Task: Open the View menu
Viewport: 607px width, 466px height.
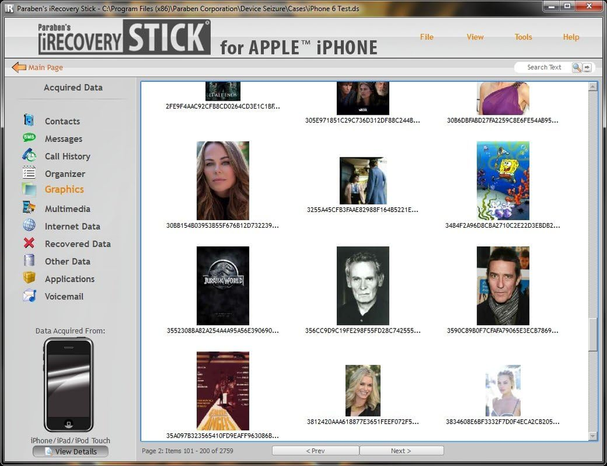Action: click(x=475, y=37)
